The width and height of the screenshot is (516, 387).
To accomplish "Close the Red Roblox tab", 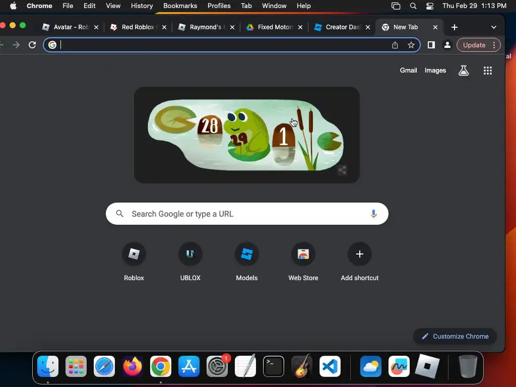I will [164, 27].
